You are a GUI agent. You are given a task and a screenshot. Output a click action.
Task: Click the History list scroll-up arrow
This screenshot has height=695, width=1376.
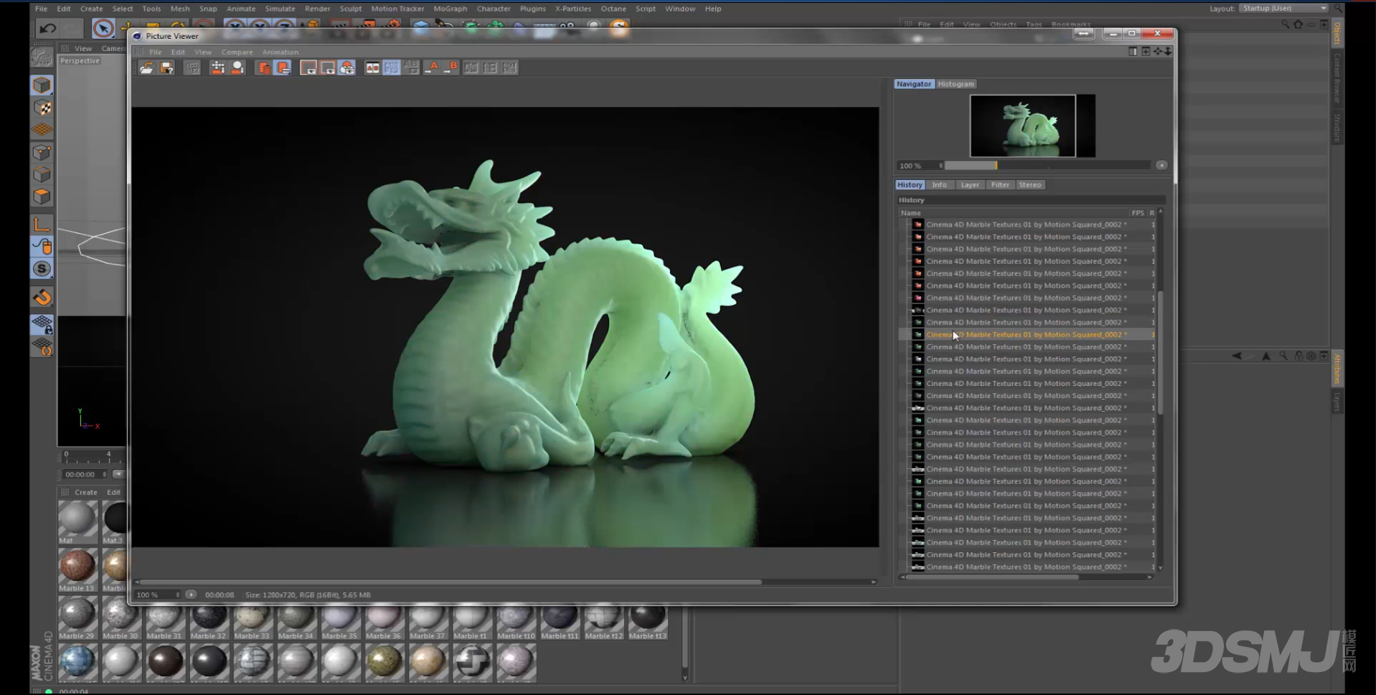tap(1160, 212)
